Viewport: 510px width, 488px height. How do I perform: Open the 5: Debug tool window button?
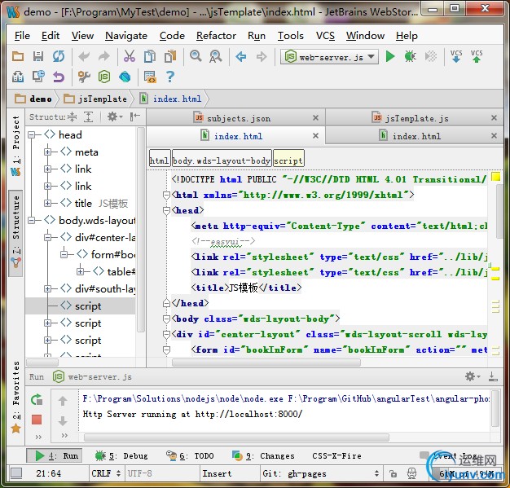click(x=121, y=455)
